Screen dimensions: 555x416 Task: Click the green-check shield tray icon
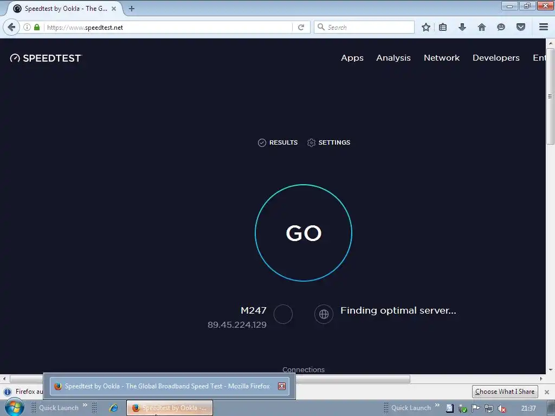click(463, 408)
